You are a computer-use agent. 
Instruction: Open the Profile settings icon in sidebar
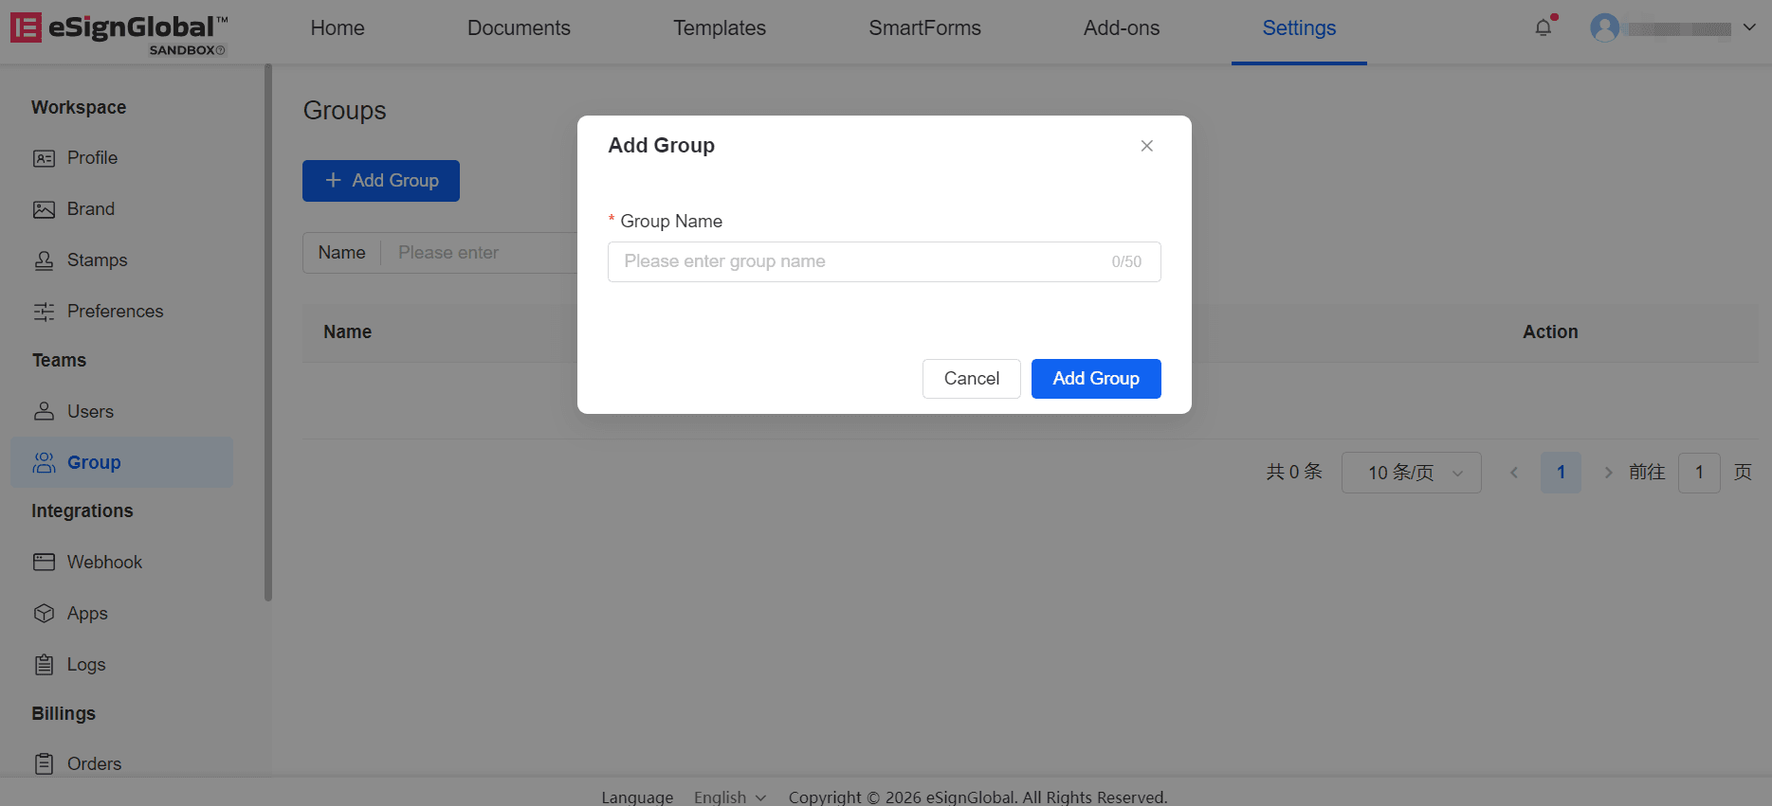pyautogui.click(x=44, y=158)
